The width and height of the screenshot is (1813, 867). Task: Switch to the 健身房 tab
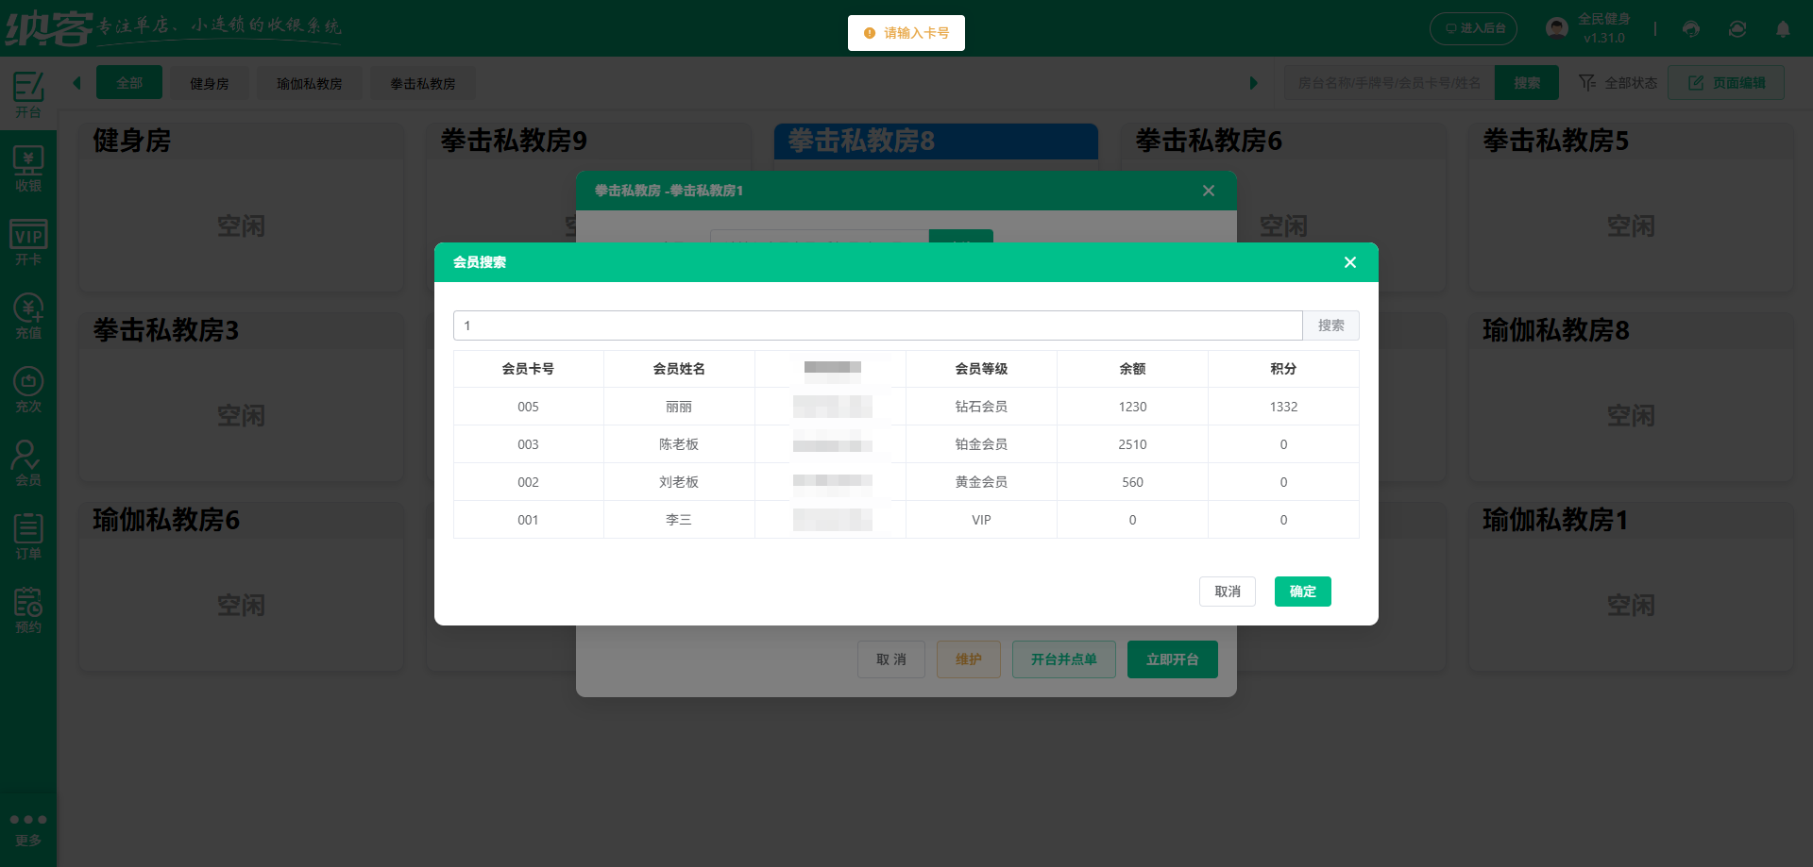(x=209, y=83)
